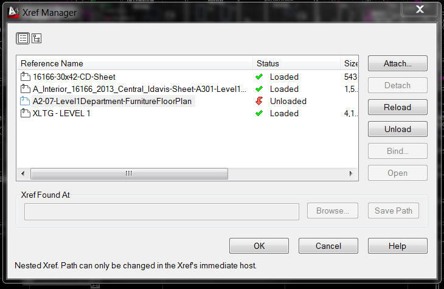Click the XLTG - LEVEL 1 xref file icon
444x289 pixels.
26,113
